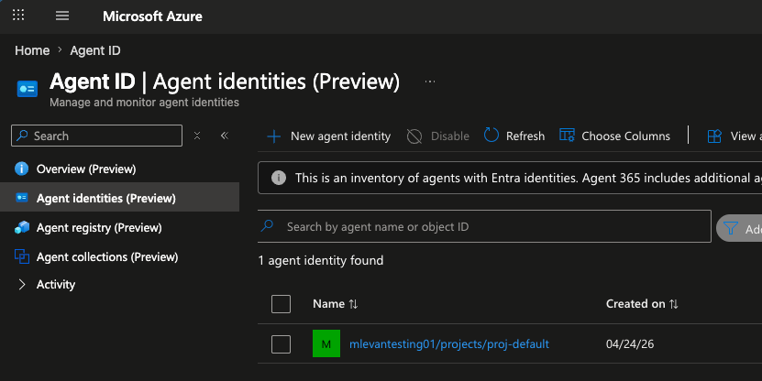Click the Microsoft Azure title

152,16
